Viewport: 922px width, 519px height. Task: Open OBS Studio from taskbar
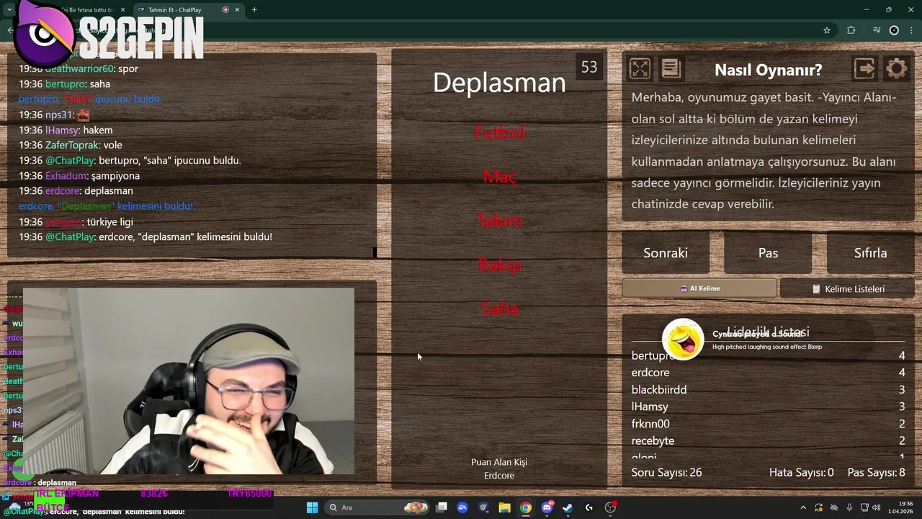tap(610, 507)
